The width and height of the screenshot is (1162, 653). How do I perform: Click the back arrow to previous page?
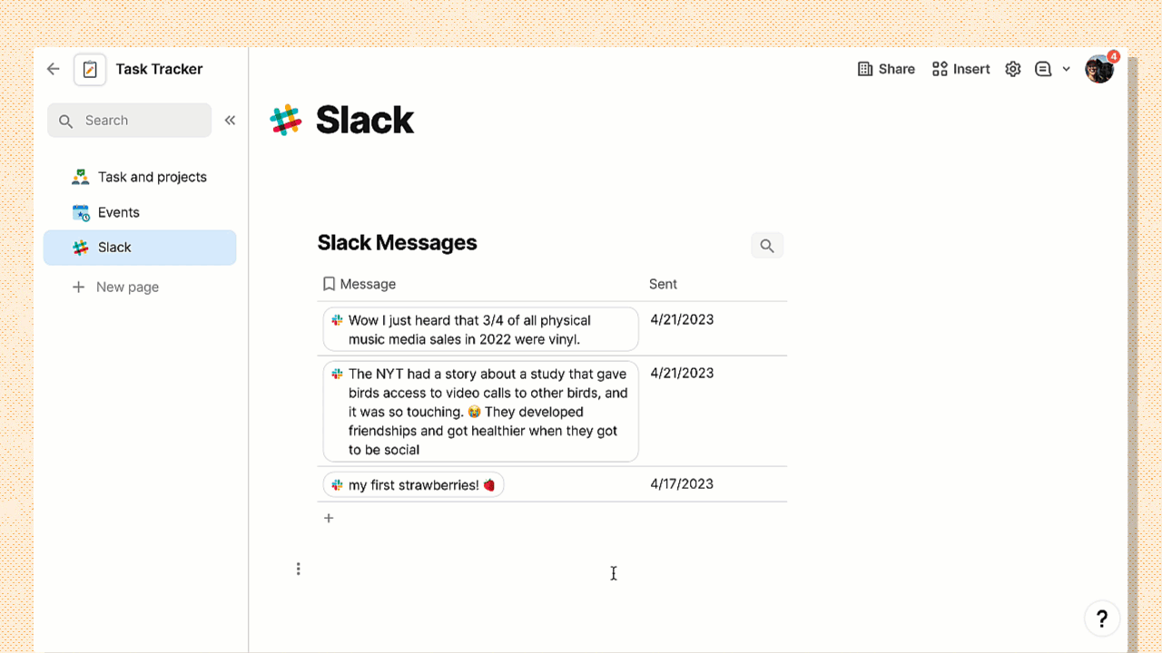coord(53,68)
